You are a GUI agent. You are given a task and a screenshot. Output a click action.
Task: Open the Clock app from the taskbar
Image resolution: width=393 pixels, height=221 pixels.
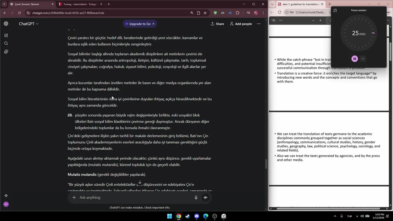coord(224,216)
